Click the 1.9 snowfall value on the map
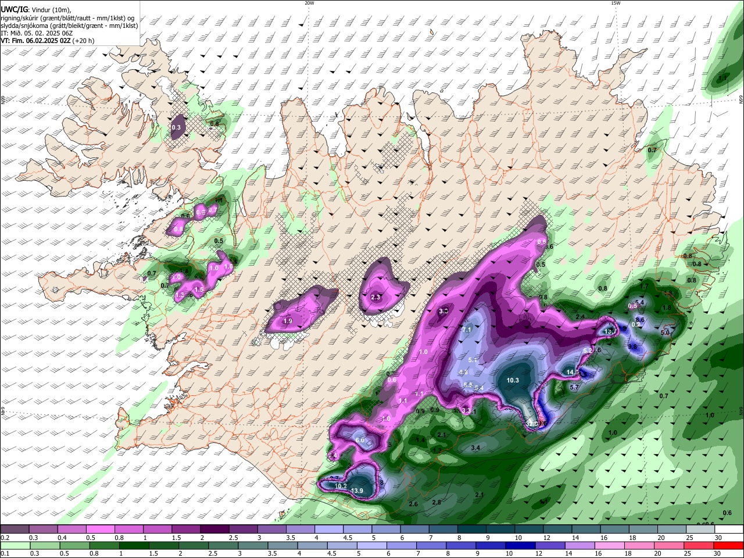The height and width of the screenshot is (558, 744). coord(288,321)
